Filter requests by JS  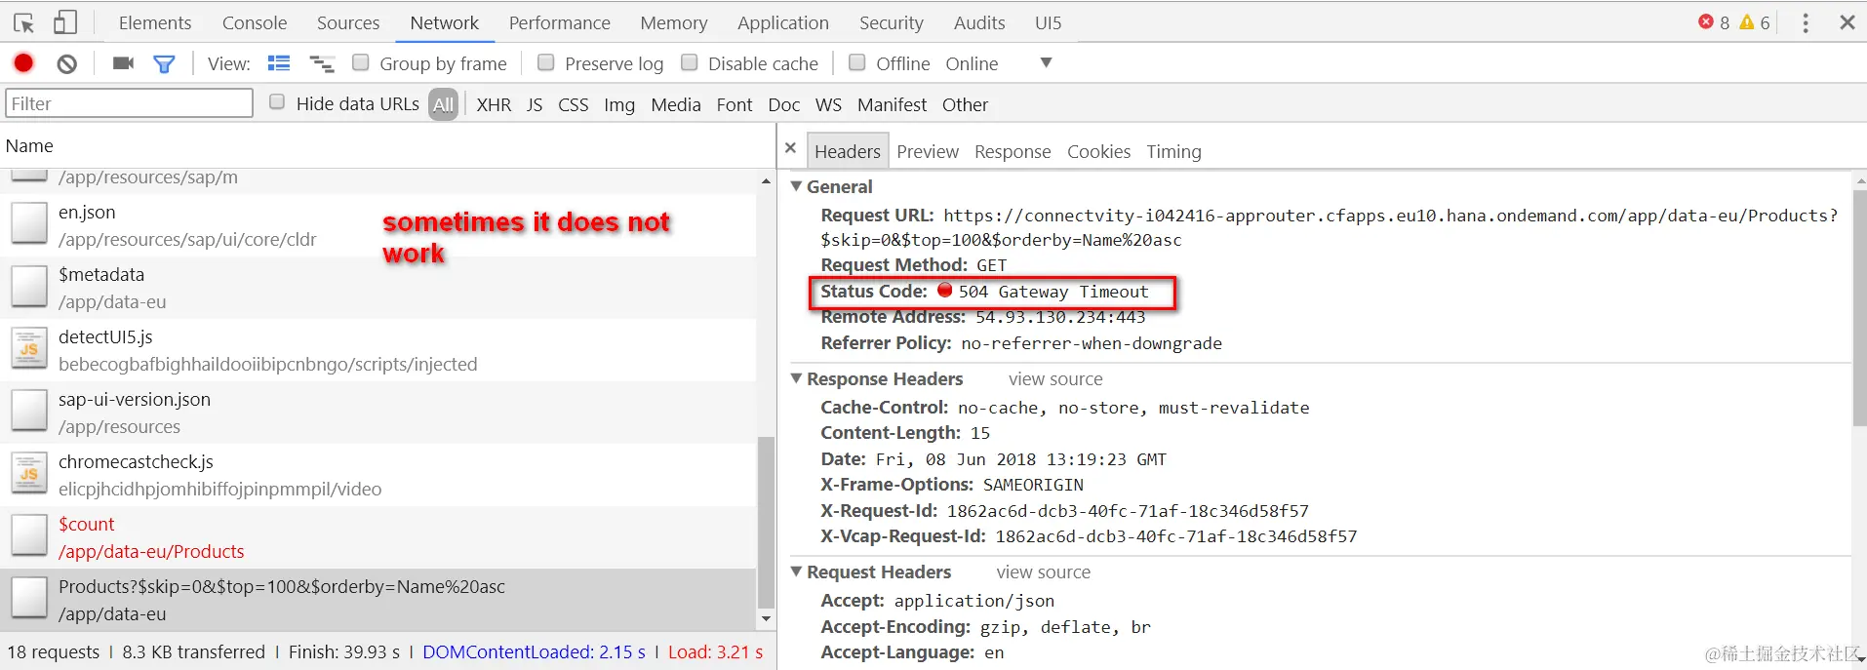click(x=535, y=104)
